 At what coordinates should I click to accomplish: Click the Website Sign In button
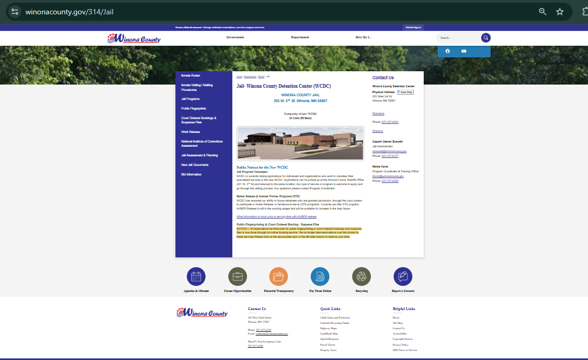[x=413, y=27]
